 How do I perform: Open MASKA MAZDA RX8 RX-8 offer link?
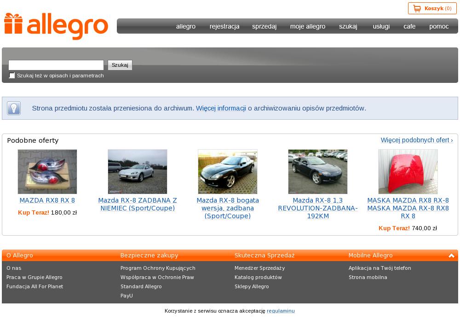(408, 208)
